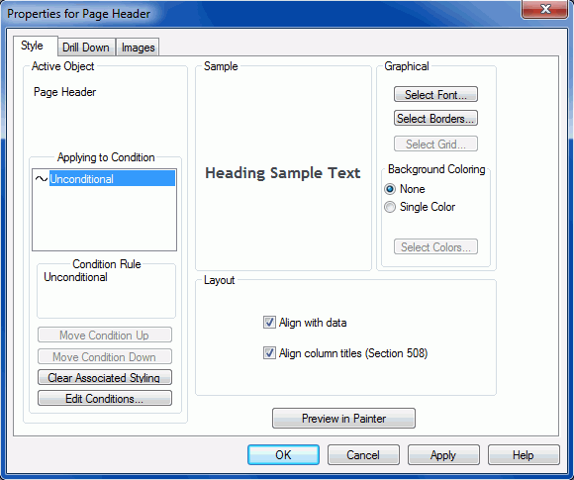Open Help for this dialog

[x=524, y=454]
